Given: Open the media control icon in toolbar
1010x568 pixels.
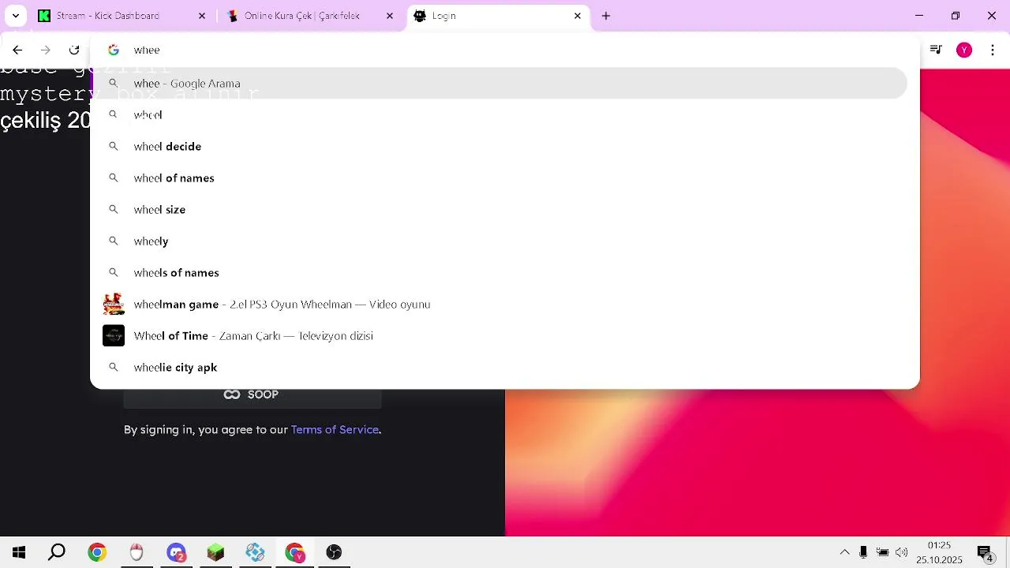Looking at the screenshot, I should point(936,50).
